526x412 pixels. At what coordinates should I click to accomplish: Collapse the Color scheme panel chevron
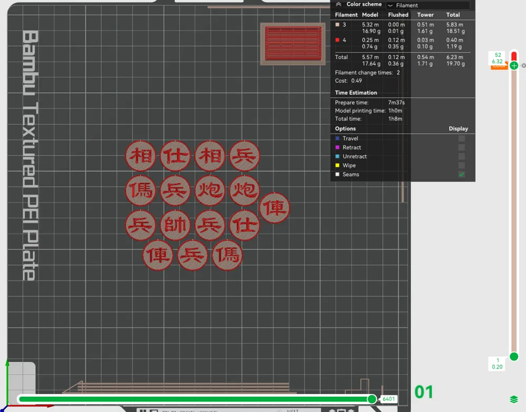click(x=339, y=4)
